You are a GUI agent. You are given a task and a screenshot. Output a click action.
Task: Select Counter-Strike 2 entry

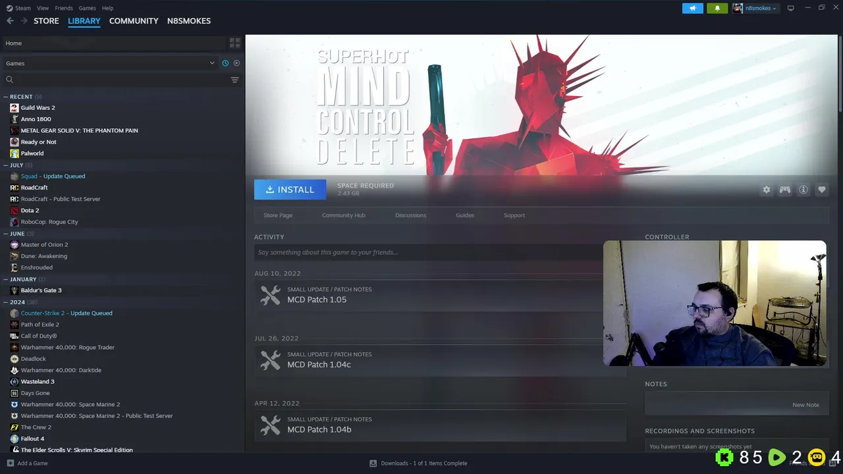[66, 313]
